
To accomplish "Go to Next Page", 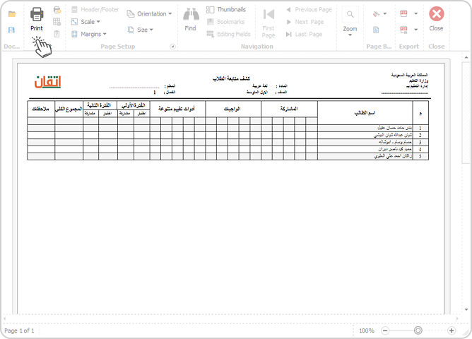I will (305, 22).
